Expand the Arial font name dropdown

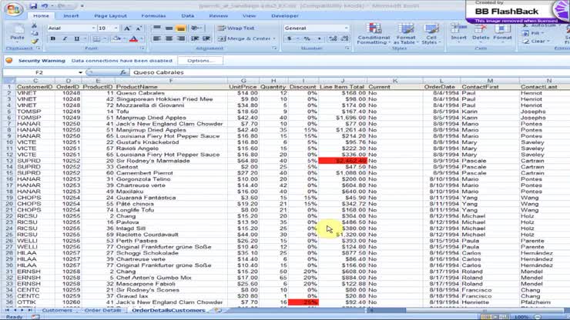point(92,28)
